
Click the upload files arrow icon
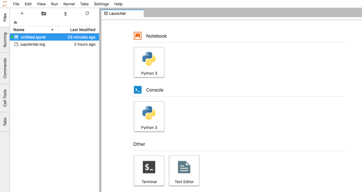[x=65, y=14]
